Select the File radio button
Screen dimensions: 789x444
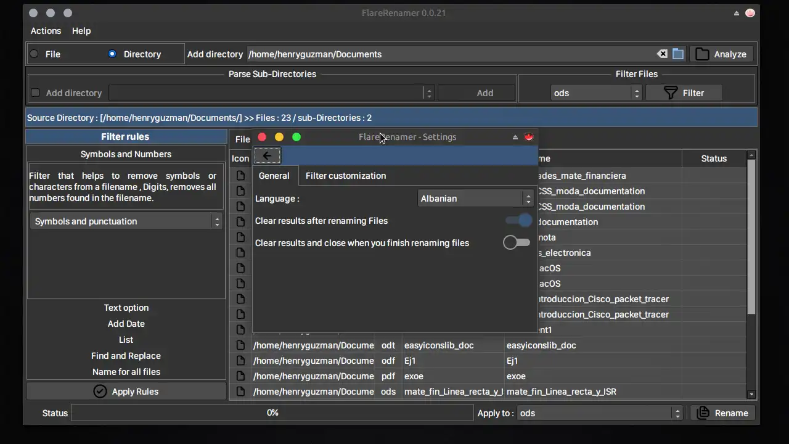[x=35, y=54]
